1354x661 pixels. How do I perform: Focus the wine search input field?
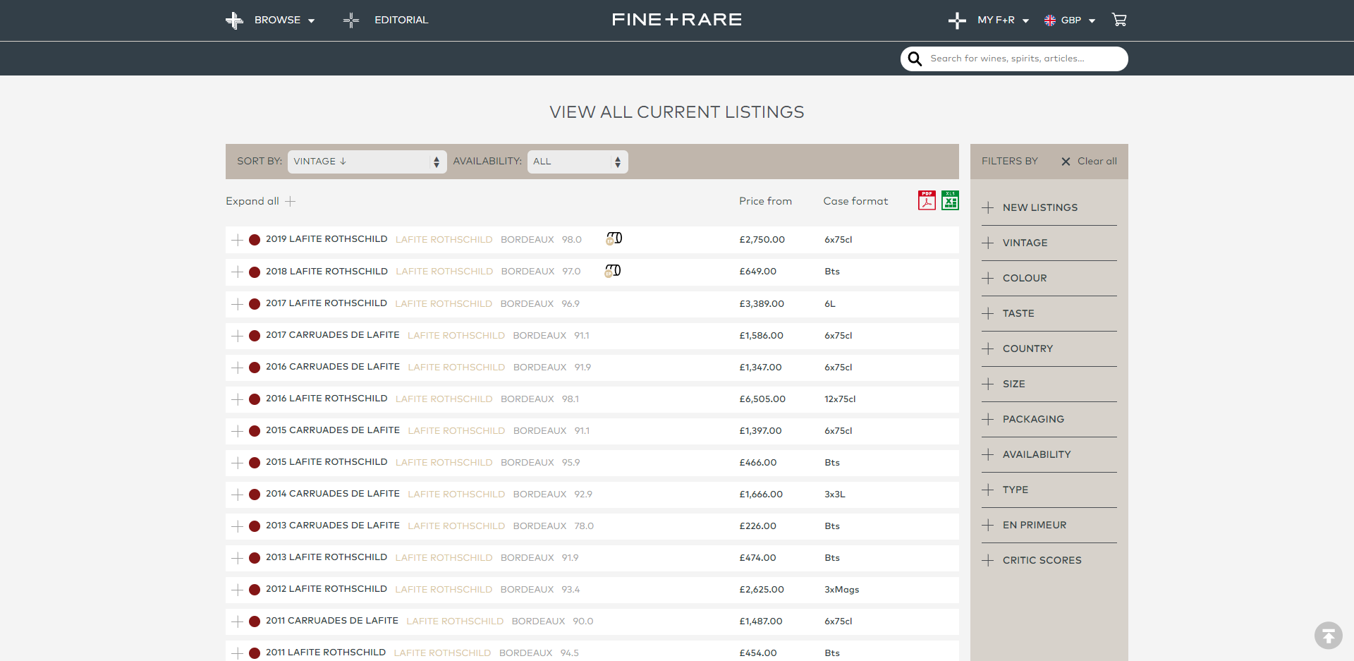point(1025,59)
